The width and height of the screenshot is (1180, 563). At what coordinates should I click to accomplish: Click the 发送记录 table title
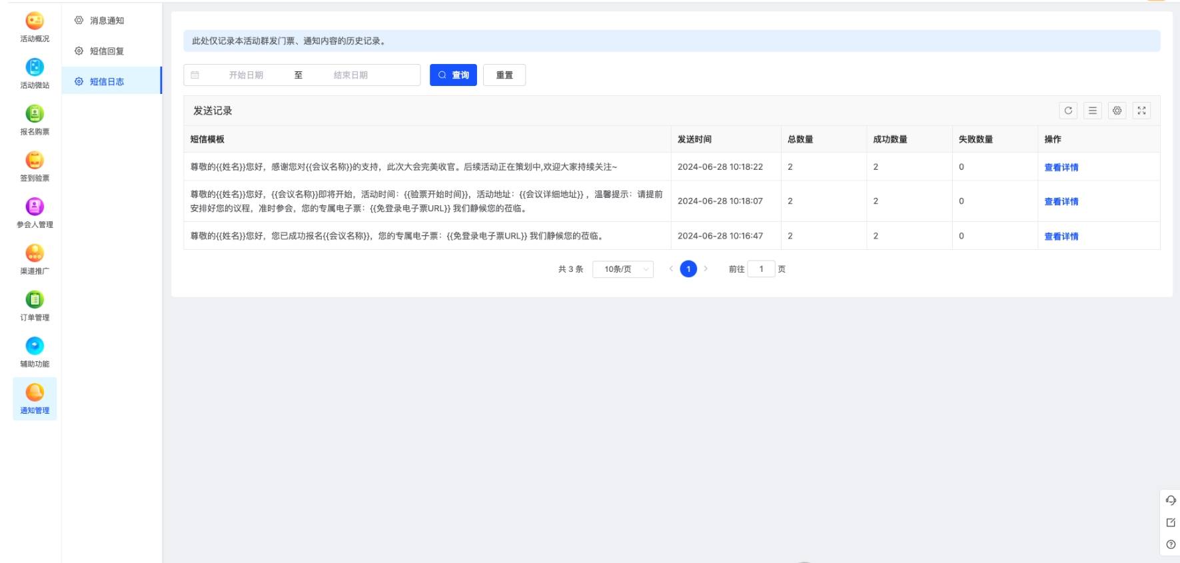pos(213,111)
